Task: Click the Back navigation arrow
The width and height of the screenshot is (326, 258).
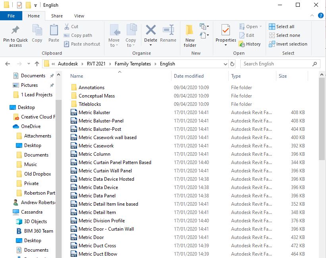Action: [7, 63]
